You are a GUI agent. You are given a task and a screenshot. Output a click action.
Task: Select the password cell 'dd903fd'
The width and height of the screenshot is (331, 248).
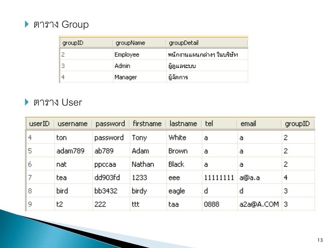pos(111,177)
